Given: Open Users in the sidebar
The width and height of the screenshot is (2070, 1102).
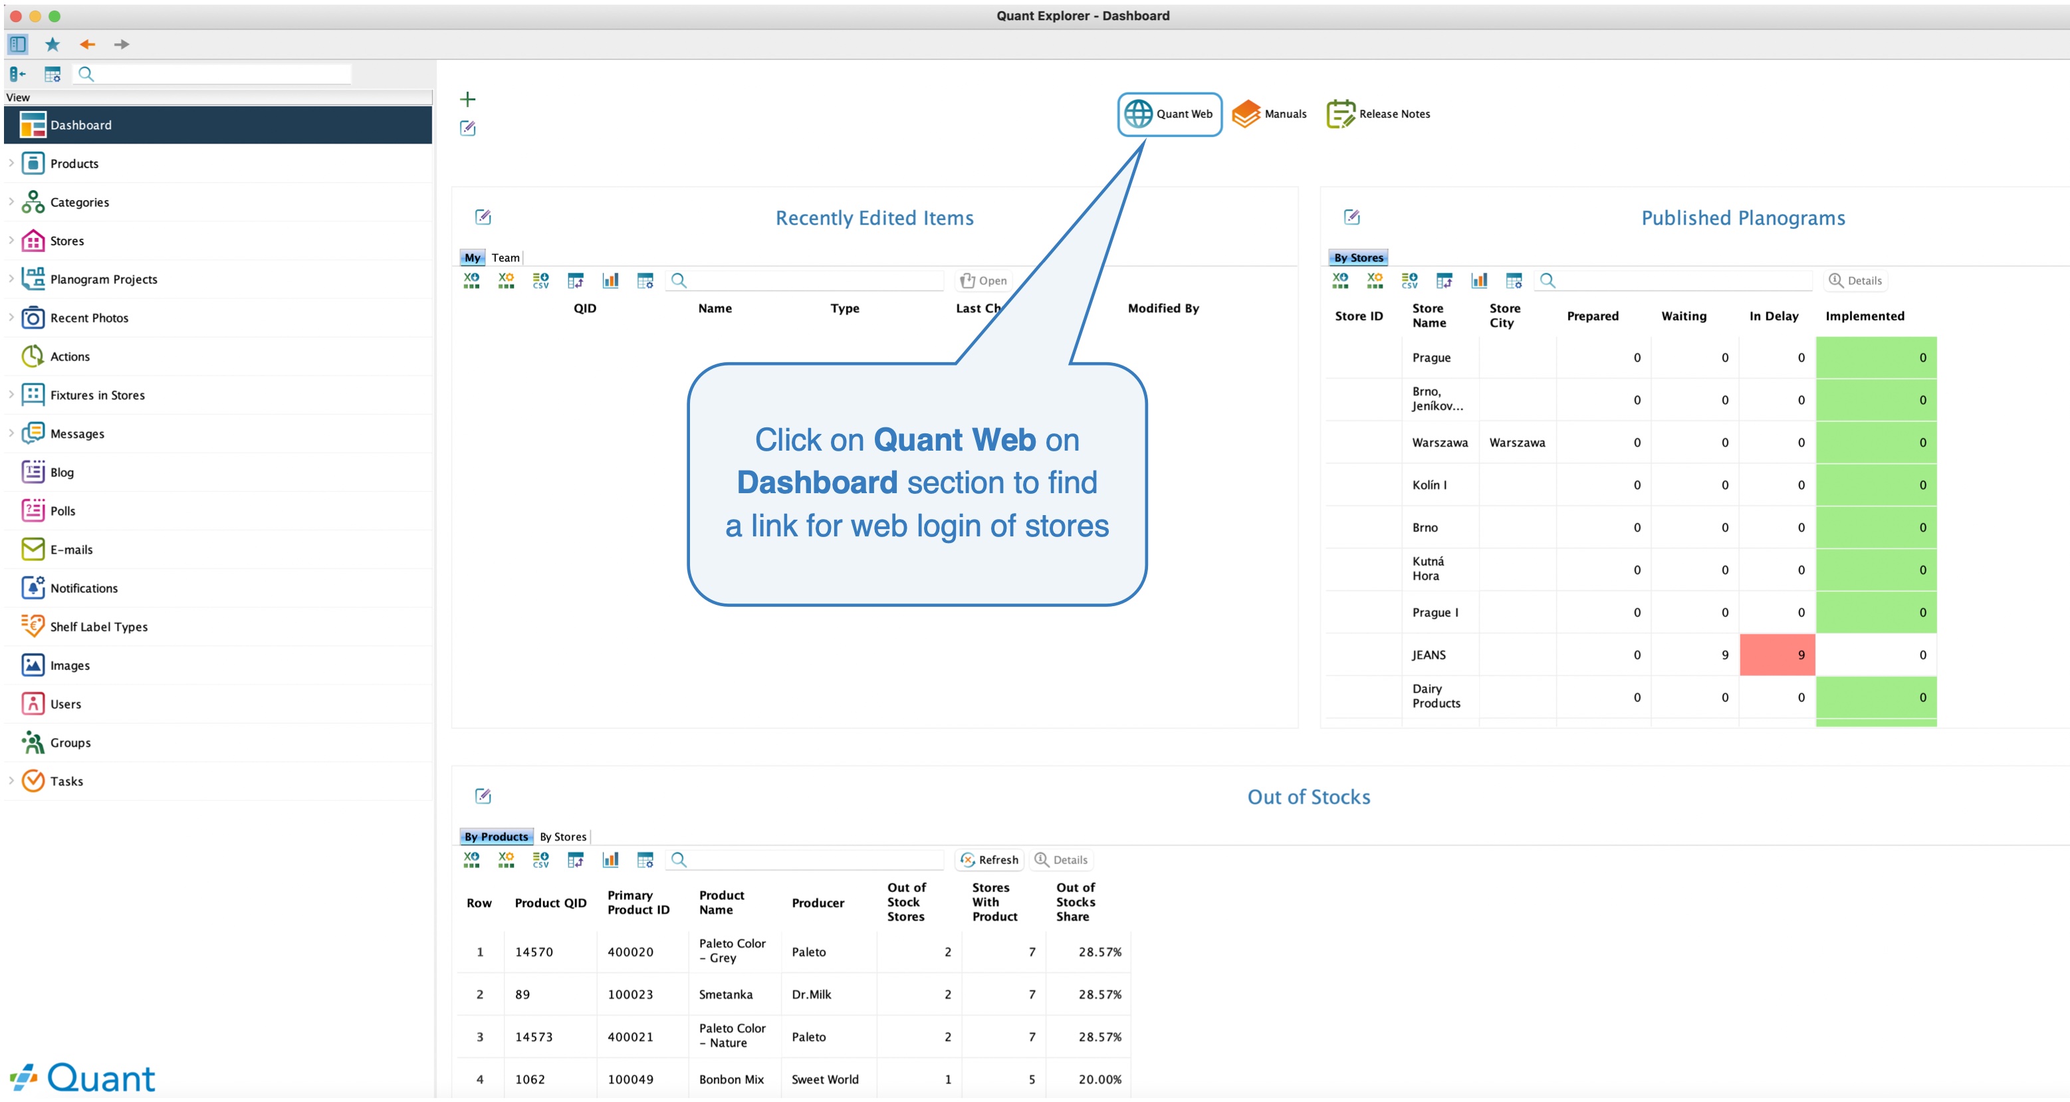Looking at the screenshot, I should coord(218,704).
